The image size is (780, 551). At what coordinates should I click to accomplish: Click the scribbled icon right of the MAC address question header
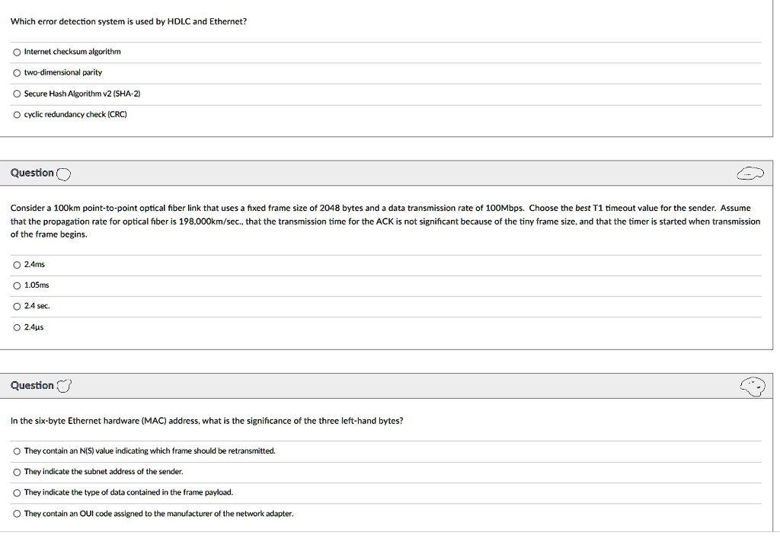753,387
